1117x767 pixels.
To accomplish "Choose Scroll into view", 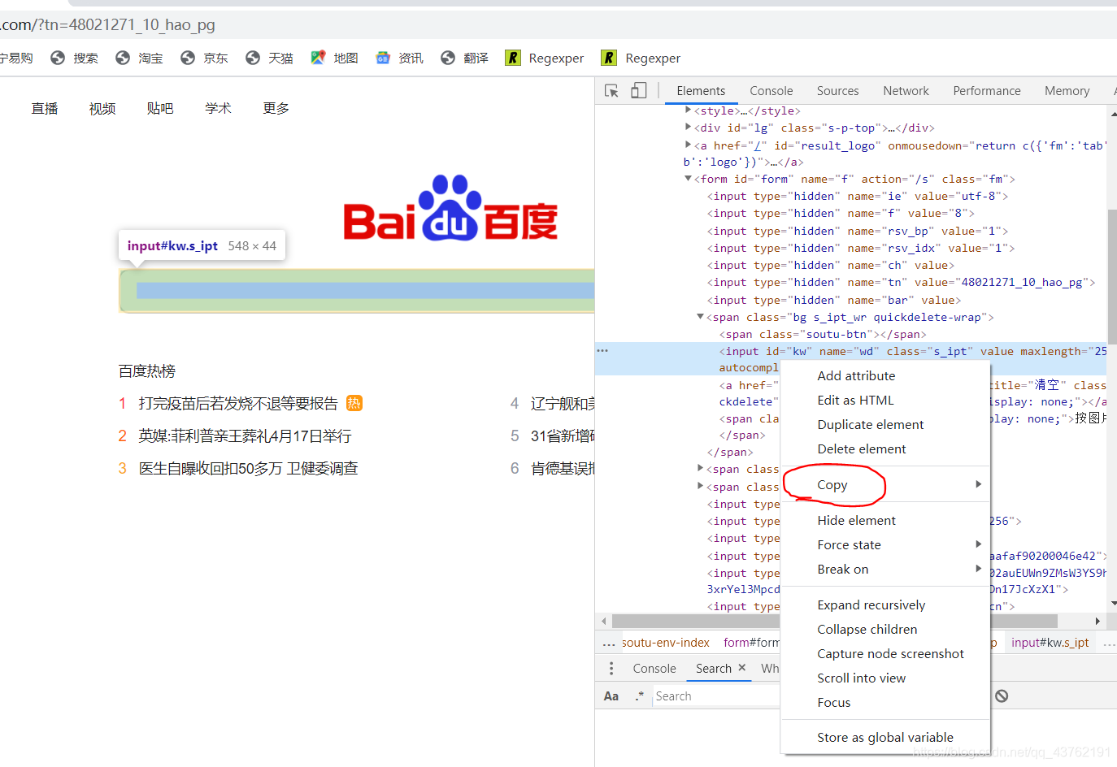I will (885, 678).
